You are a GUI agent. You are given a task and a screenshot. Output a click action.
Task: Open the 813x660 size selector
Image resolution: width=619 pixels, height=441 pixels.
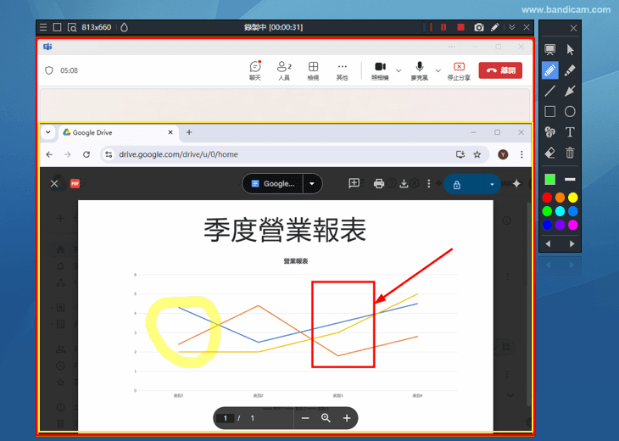pos(97,27)
